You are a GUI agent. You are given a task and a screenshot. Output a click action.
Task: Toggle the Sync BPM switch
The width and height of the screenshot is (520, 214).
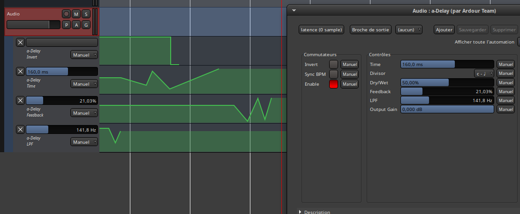click(x=333, y=74)
